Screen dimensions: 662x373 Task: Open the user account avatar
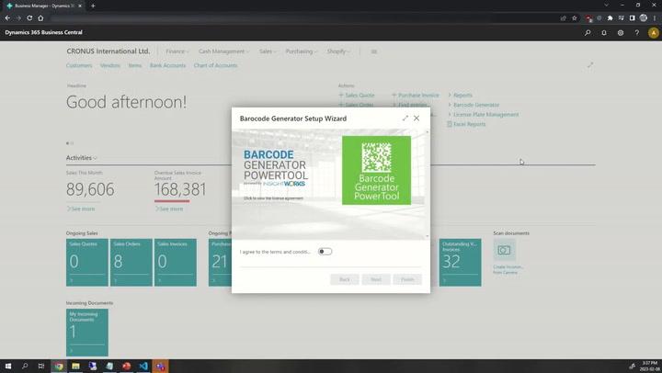[653, 32]
